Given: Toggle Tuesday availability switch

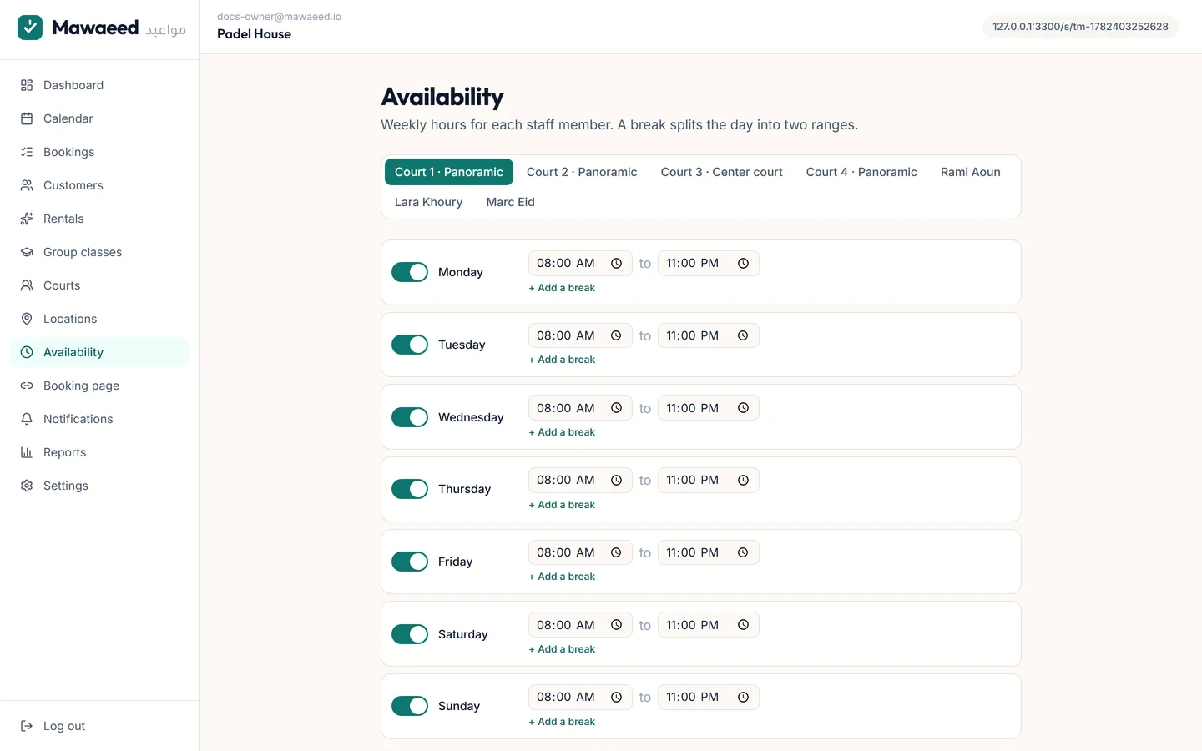Looking at the screenshot, I should tap(410, 345).
